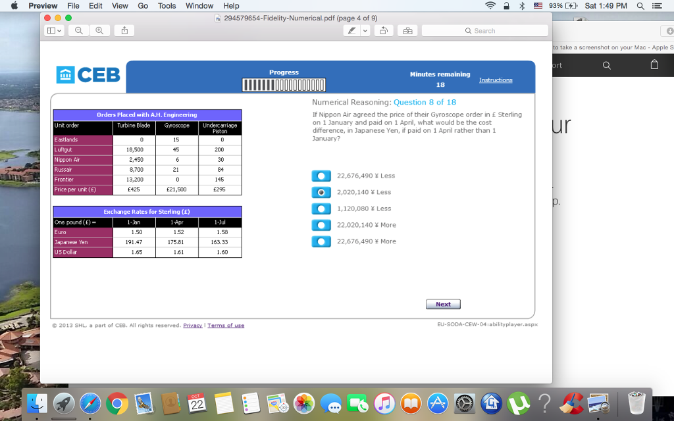Click the zoom in magnifier button
The height and width of the screenshot is (421, 674).
tap(100, 30)
